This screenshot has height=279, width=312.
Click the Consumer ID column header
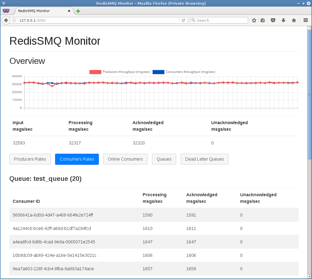pos(26,201)
